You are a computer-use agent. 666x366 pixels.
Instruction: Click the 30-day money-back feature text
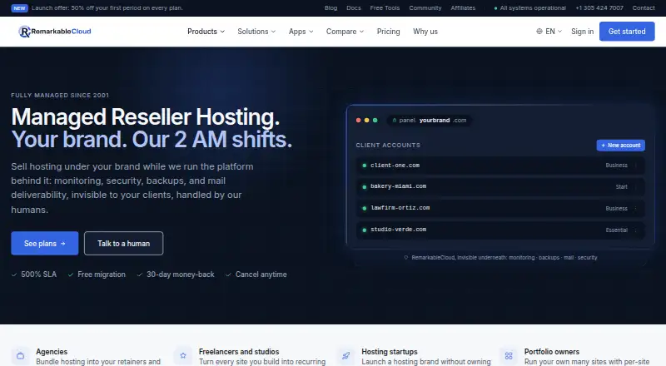tap(181, 274)
